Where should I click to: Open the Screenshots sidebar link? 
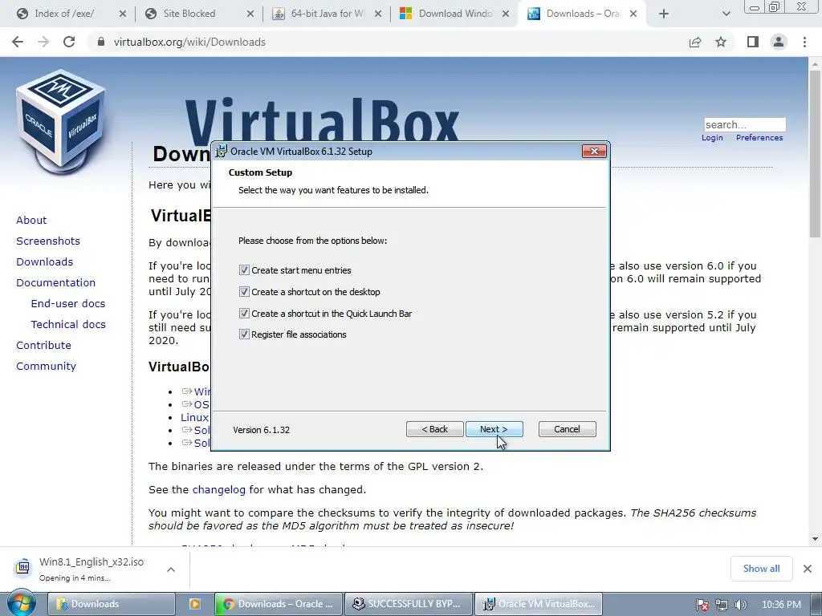coord(48,241)
